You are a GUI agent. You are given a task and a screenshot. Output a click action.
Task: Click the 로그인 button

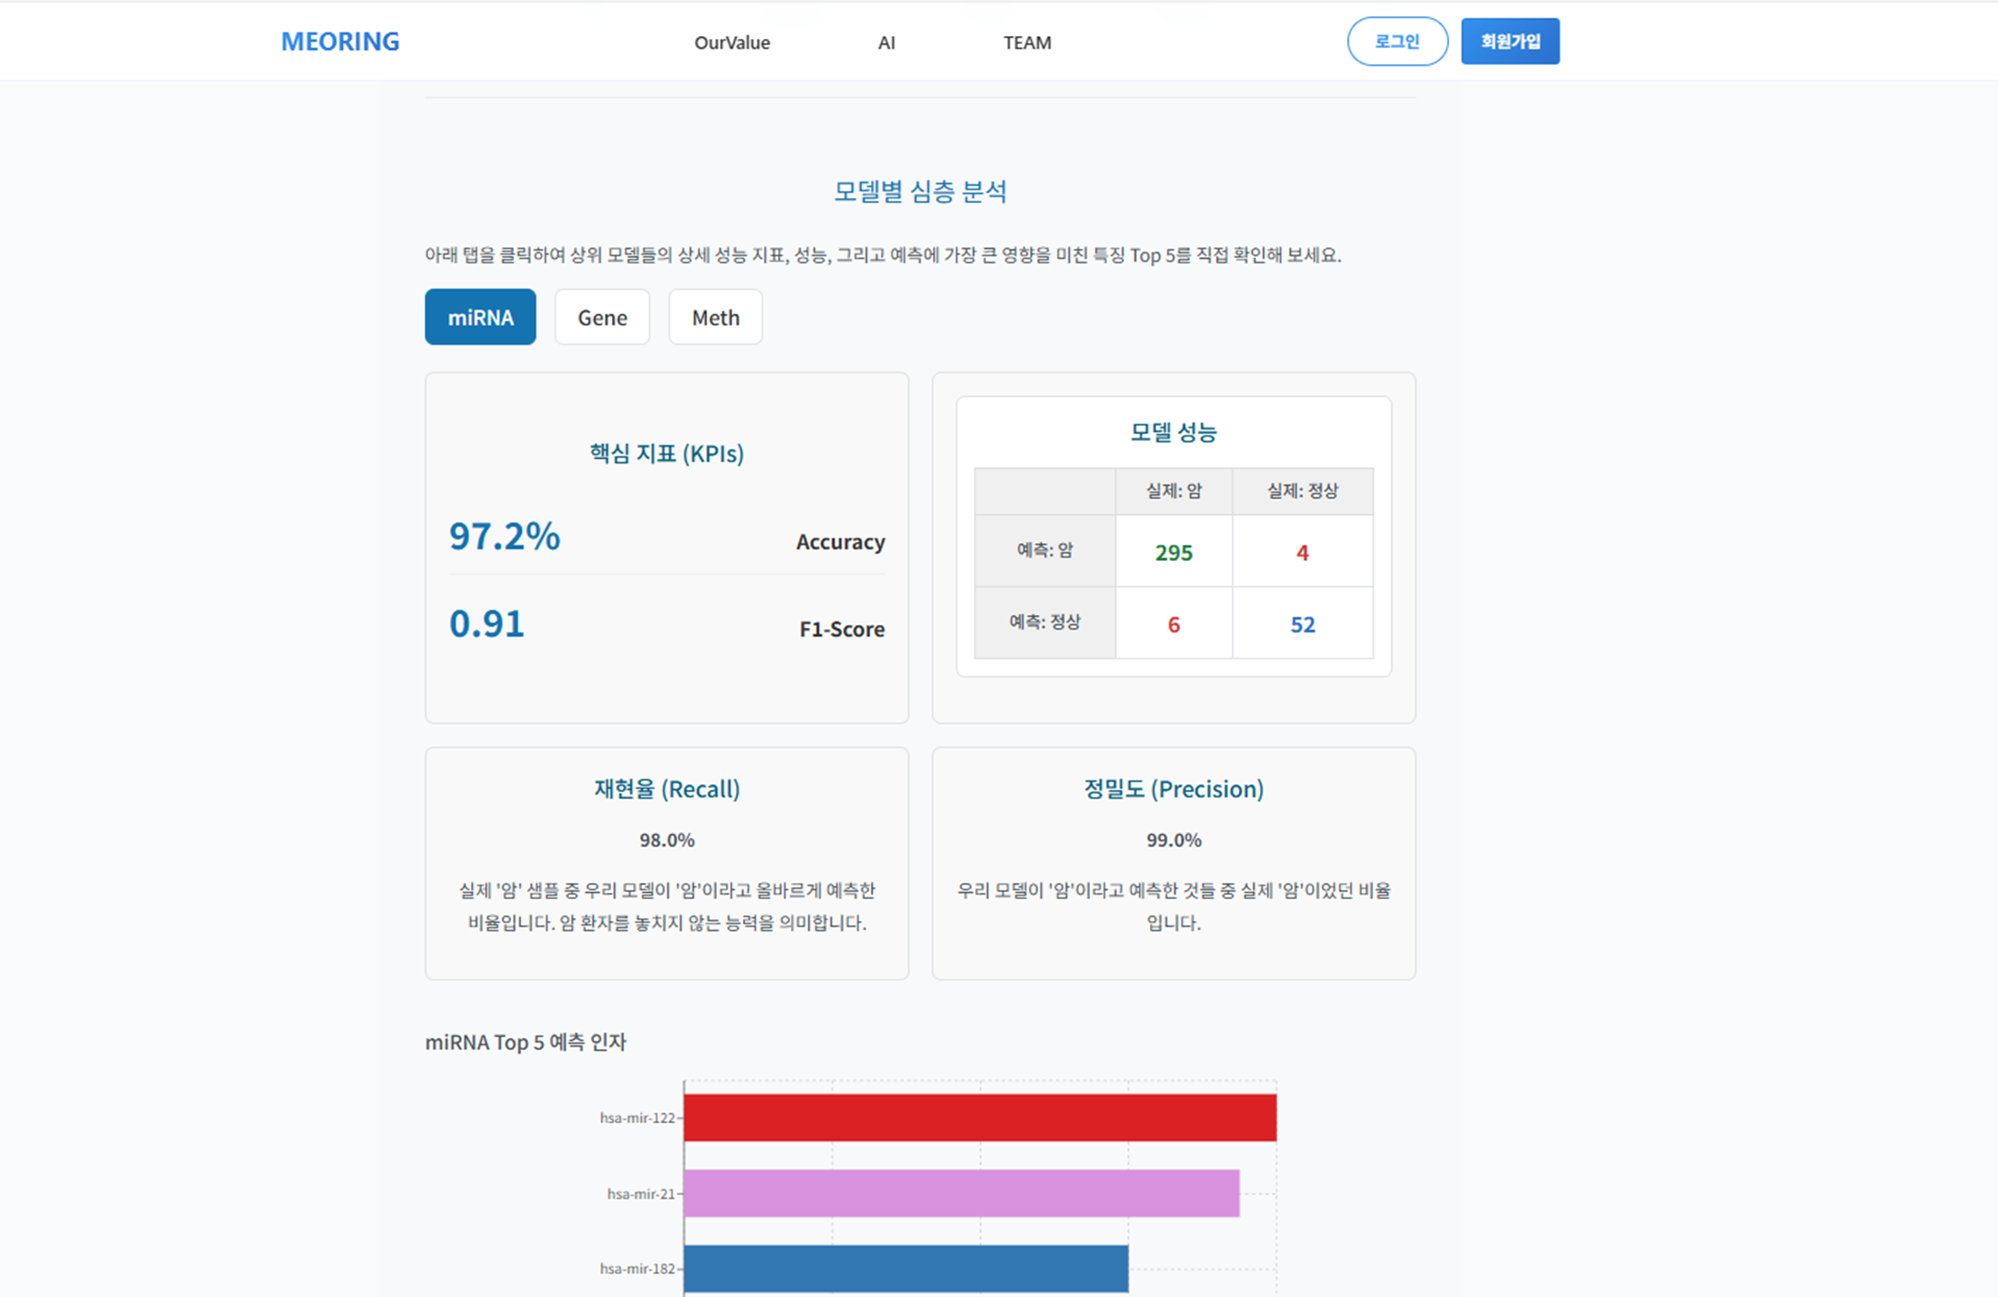1397,41
